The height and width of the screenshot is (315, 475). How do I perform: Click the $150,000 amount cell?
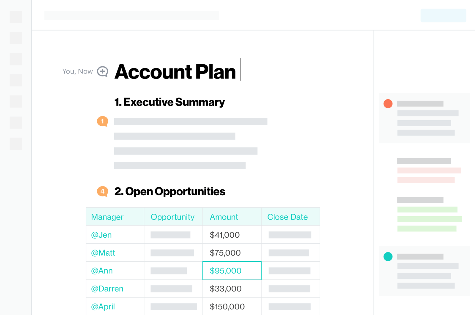227,307
